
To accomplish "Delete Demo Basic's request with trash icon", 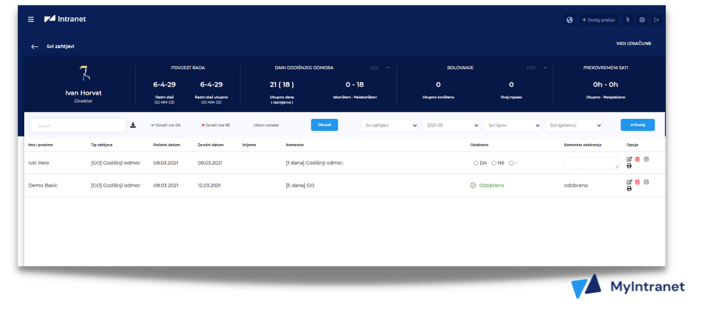I will 637,182.
